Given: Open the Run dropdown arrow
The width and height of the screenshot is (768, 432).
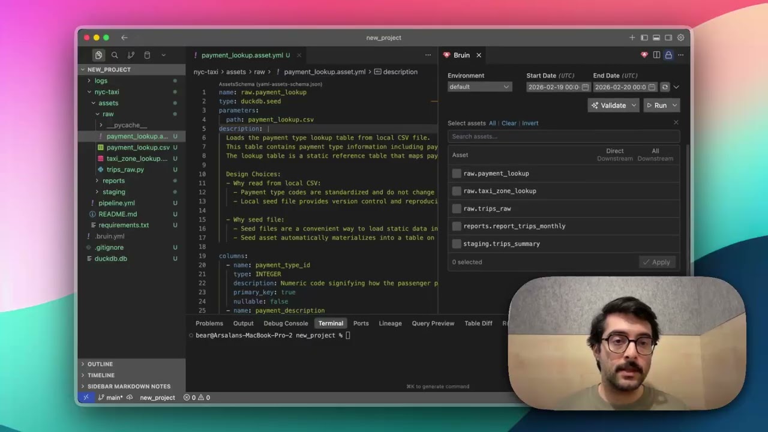Looking at the screenshot, I should point(674,106).
